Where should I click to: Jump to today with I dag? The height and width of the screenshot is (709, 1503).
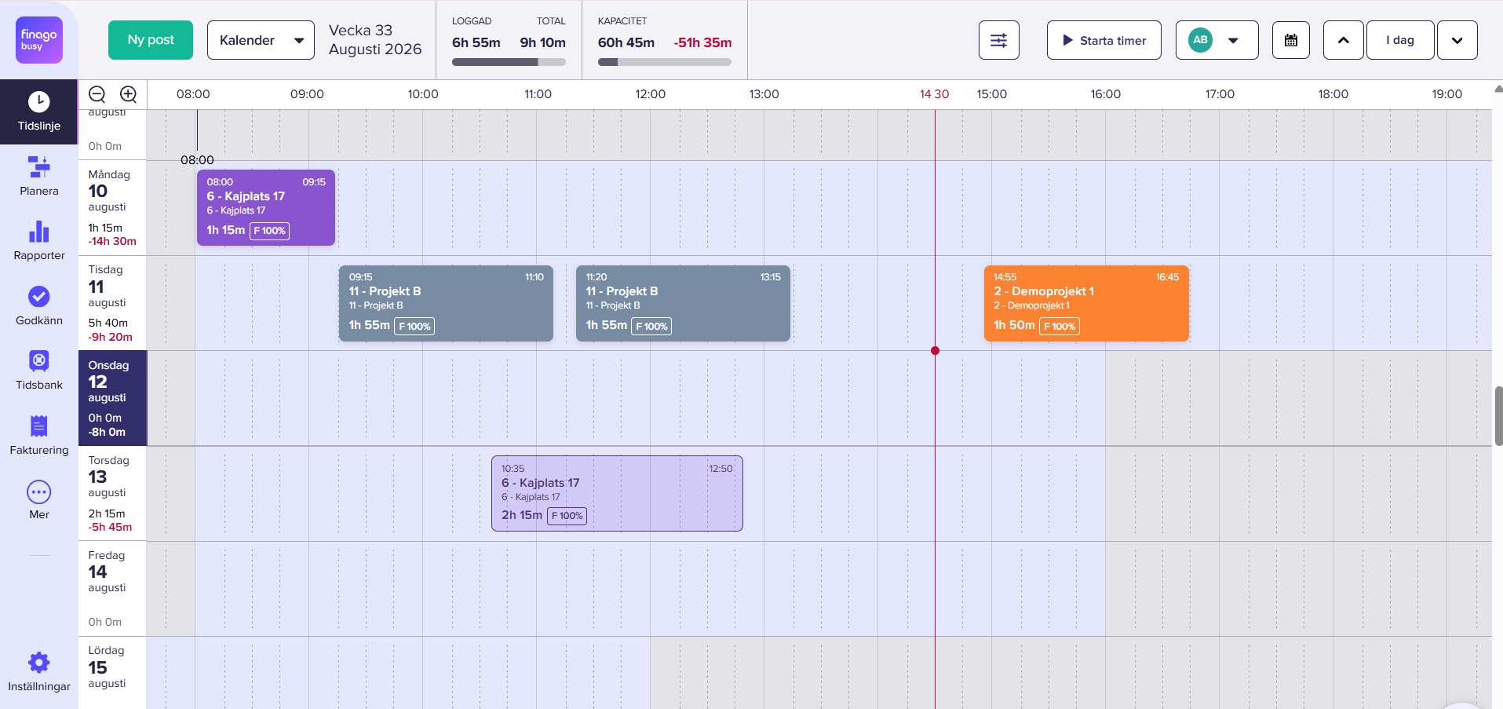(1400, 40)
